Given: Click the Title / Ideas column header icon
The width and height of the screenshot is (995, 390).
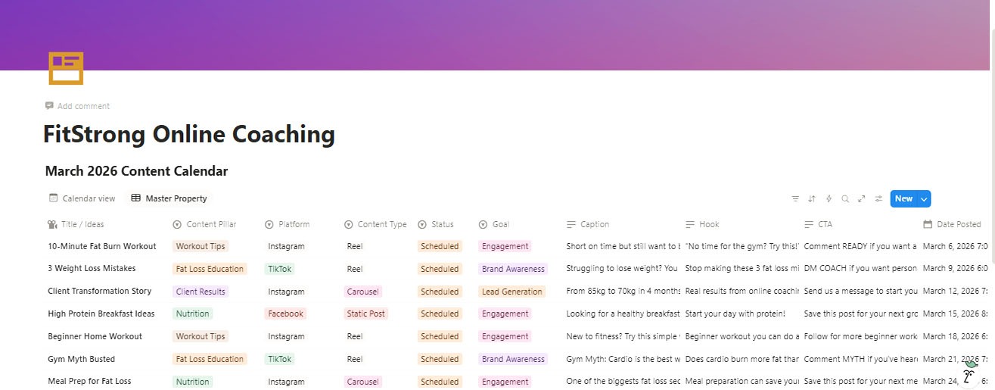Looking at the screenshot, I should 51,224.
